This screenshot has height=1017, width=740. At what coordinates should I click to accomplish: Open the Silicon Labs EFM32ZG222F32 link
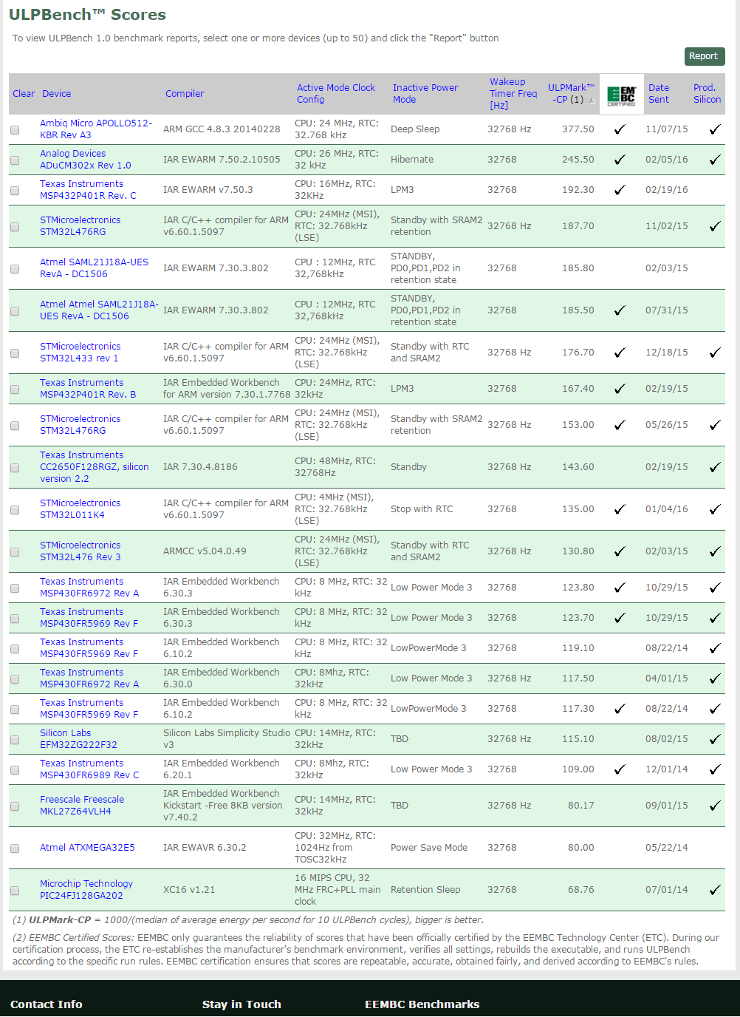pyautogui.click(x=78, y=739)
